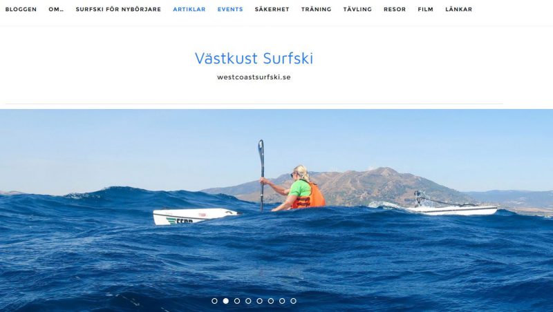Show the first slide via slider dot
This screenshot has width=553, height=312.
coord(214,301)
